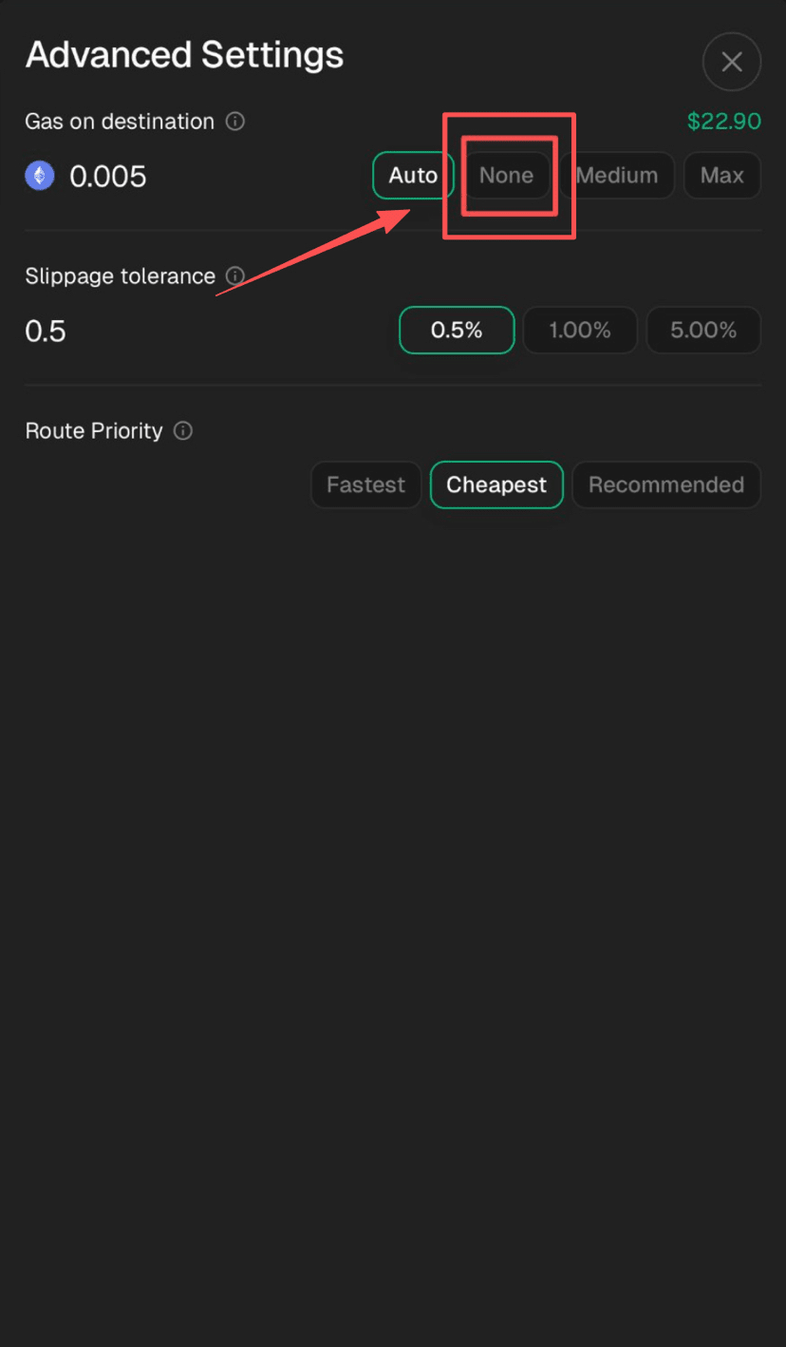Choose the 5.00% slippage preset
The height and width of the screenshot is (1347, 786).
[x=703, y=331]
